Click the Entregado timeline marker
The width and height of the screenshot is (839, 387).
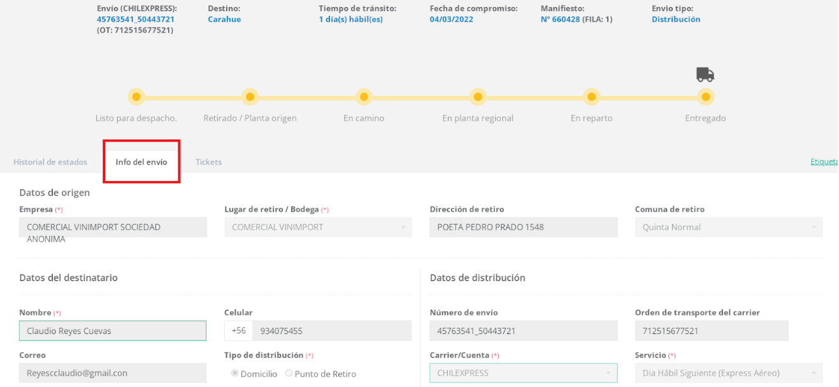(x=705, y=97)
